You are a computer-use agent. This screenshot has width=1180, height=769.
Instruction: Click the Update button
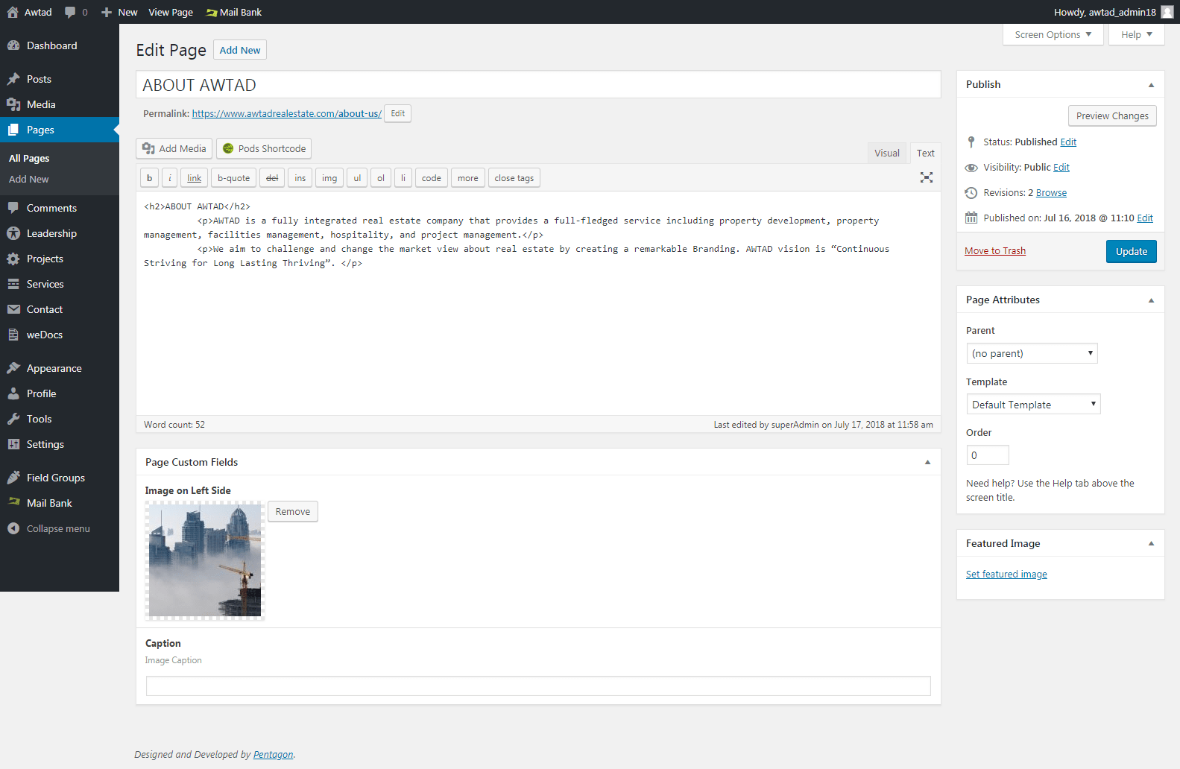[x=1131, y=251]
